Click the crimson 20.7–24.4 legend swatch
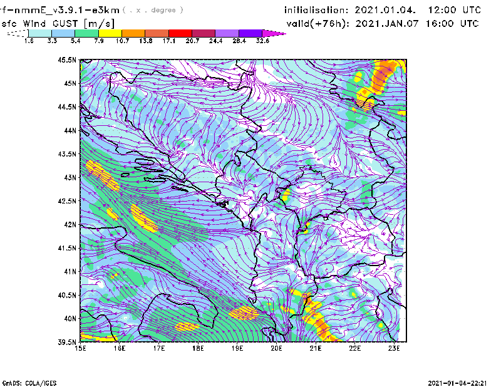 [x=204, y=33]
